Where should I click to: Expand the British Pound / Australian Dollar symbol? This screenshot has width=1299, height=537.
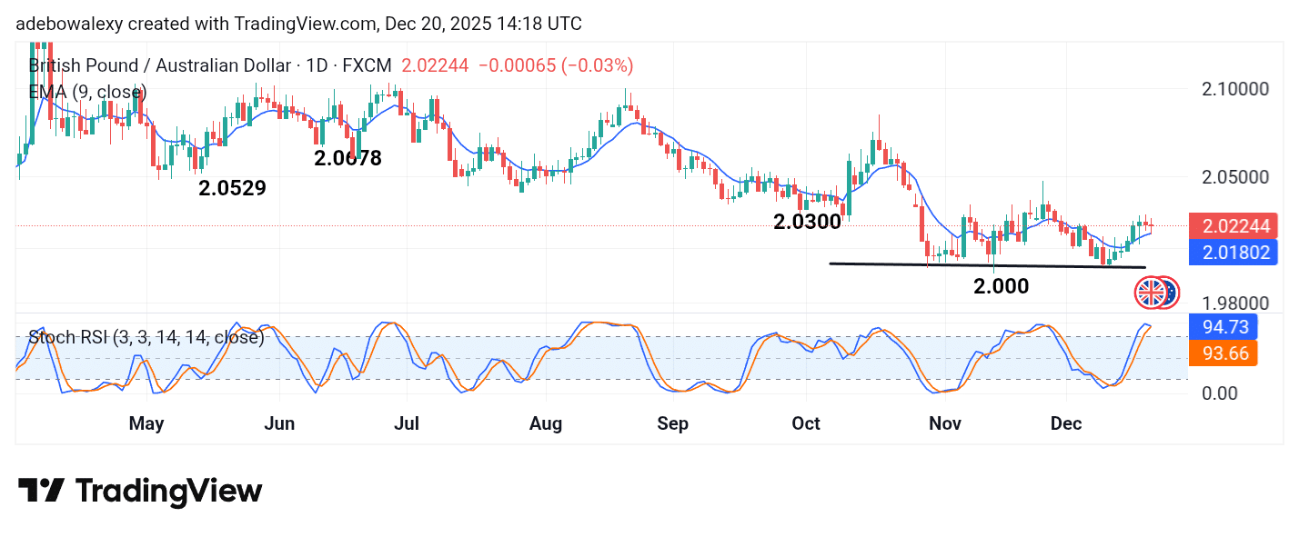tap(160, 65)
